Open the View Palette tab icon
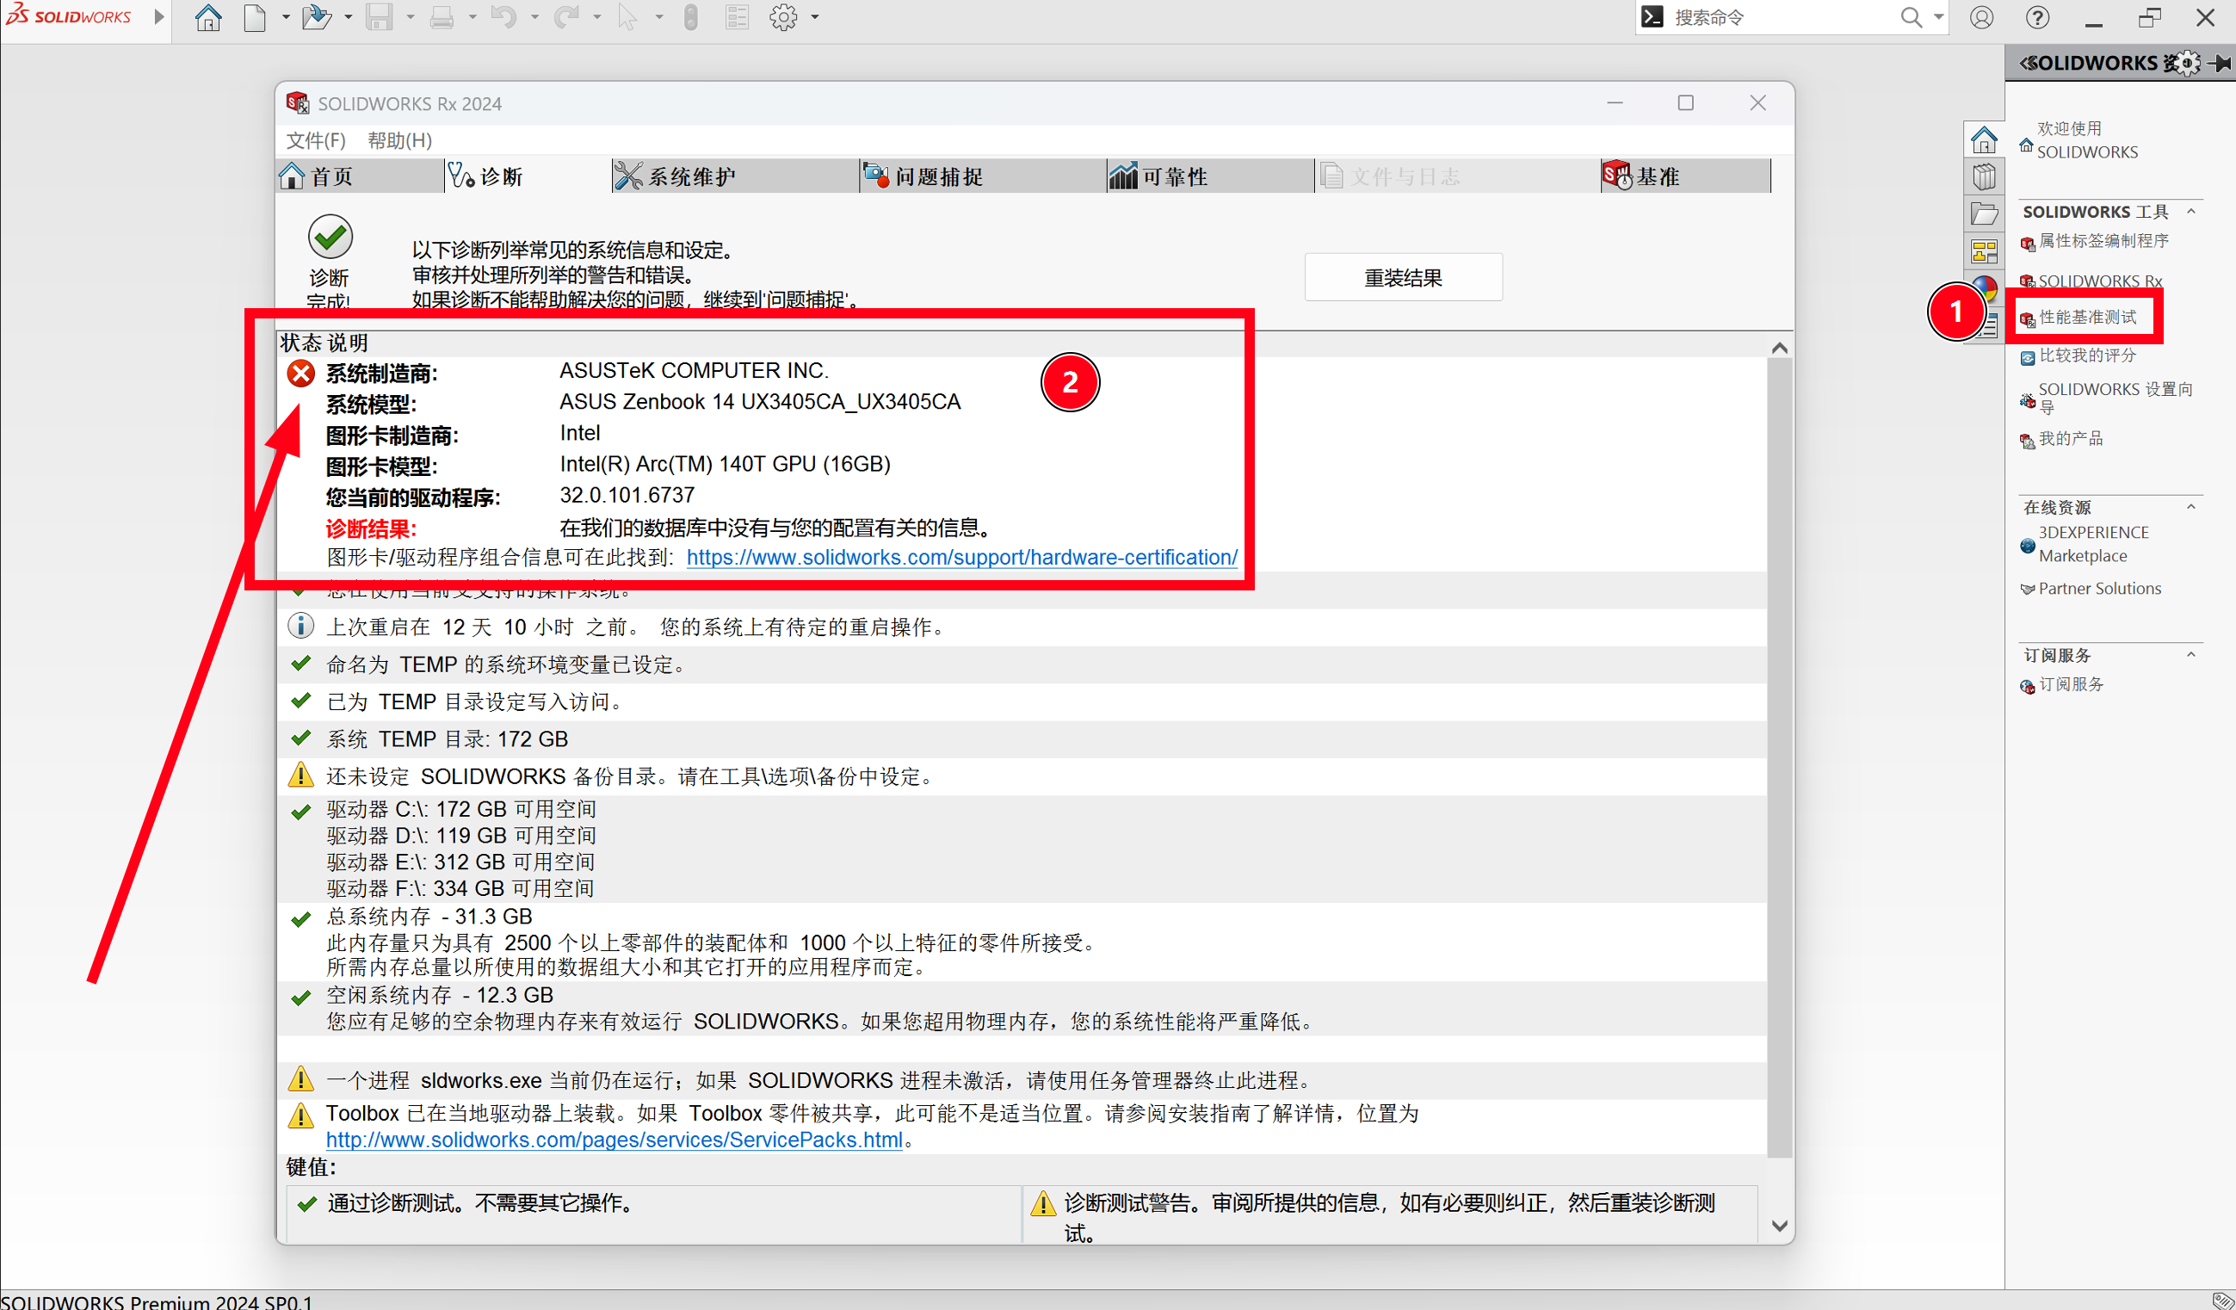 click(1984, 252)
